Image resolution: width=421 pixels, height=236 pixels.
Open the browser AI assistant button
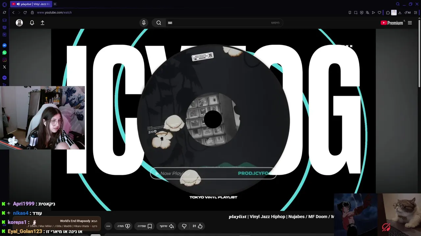pyautogui.click(x=408, y=12)
